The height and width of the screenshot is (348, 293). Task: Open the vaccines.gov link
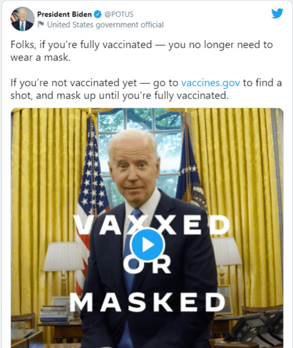tap(210, 83)
